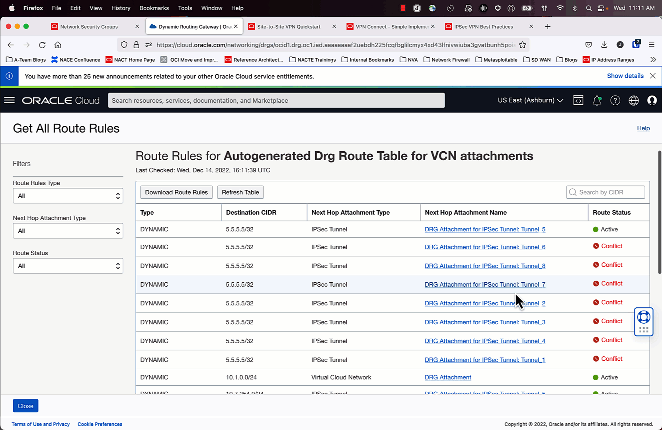Open the Next Hop Attachment Type dropdown
Screen dimensions: 662x430
pyautogui.click(x=68, y=231)
